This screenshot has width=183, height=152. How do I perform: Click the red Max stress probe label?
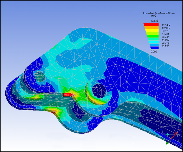click(66, 95)
